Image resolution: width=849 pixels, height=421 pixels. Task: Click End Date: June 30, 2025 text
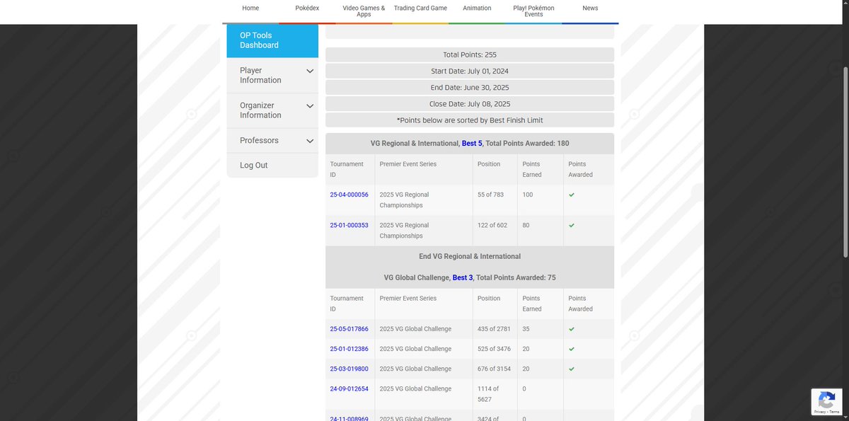point(470,87)
